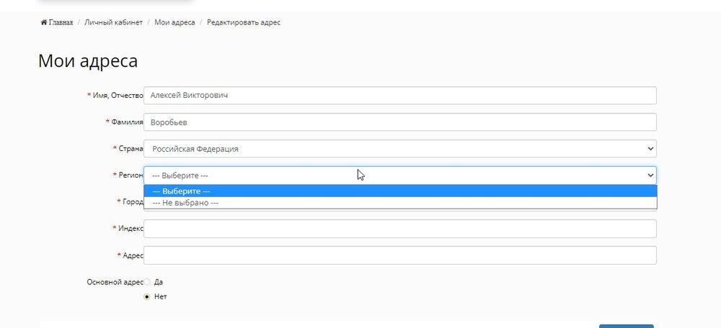Select the Да radio for Основной адрес
Viewport: 721px width, 328px height.
[x=147, y=282]
